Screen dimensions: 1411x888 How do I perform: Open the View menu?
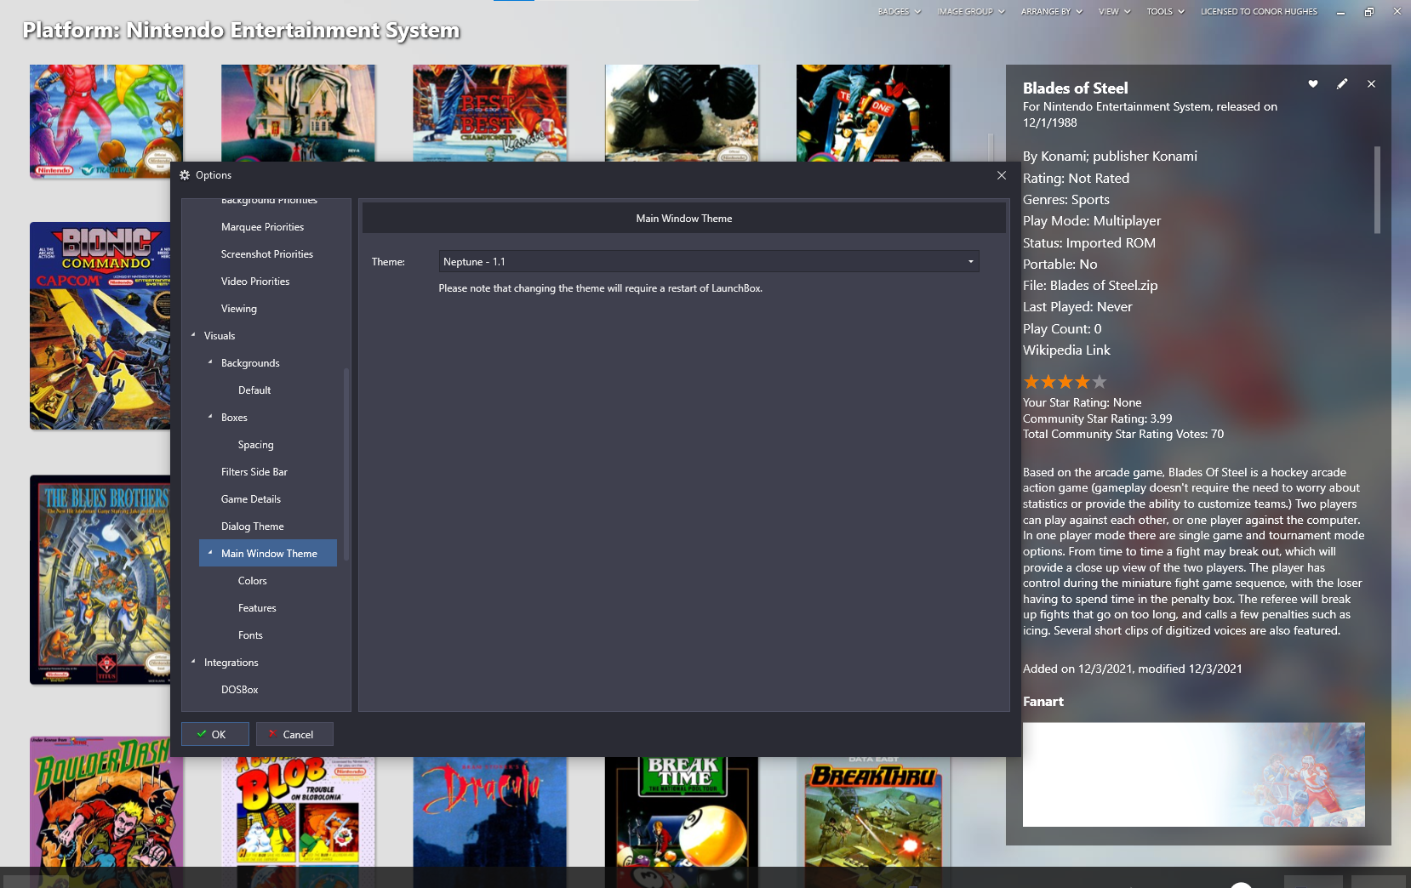pyautogui.click(x=1114, y=12)
